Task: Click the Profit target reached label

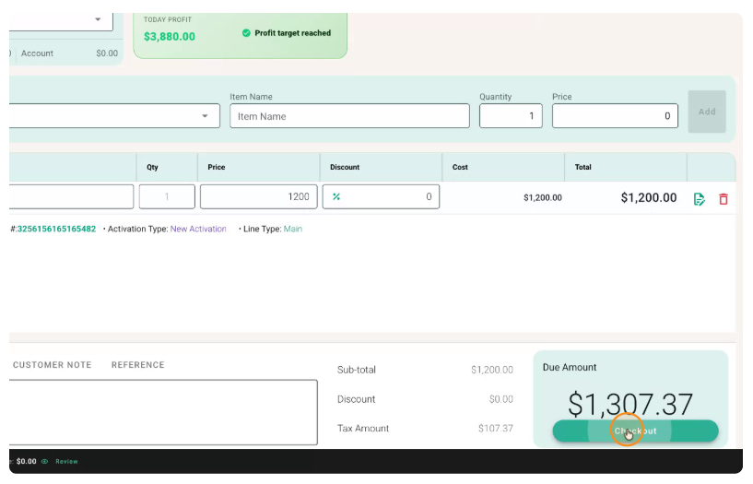Action: pyautogui.click(x=293, y=33)
